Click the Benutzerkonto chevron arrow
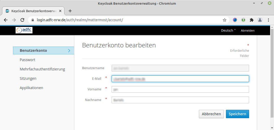The width and height of the screenshot is (274, 130). click(x=69, y=50)
